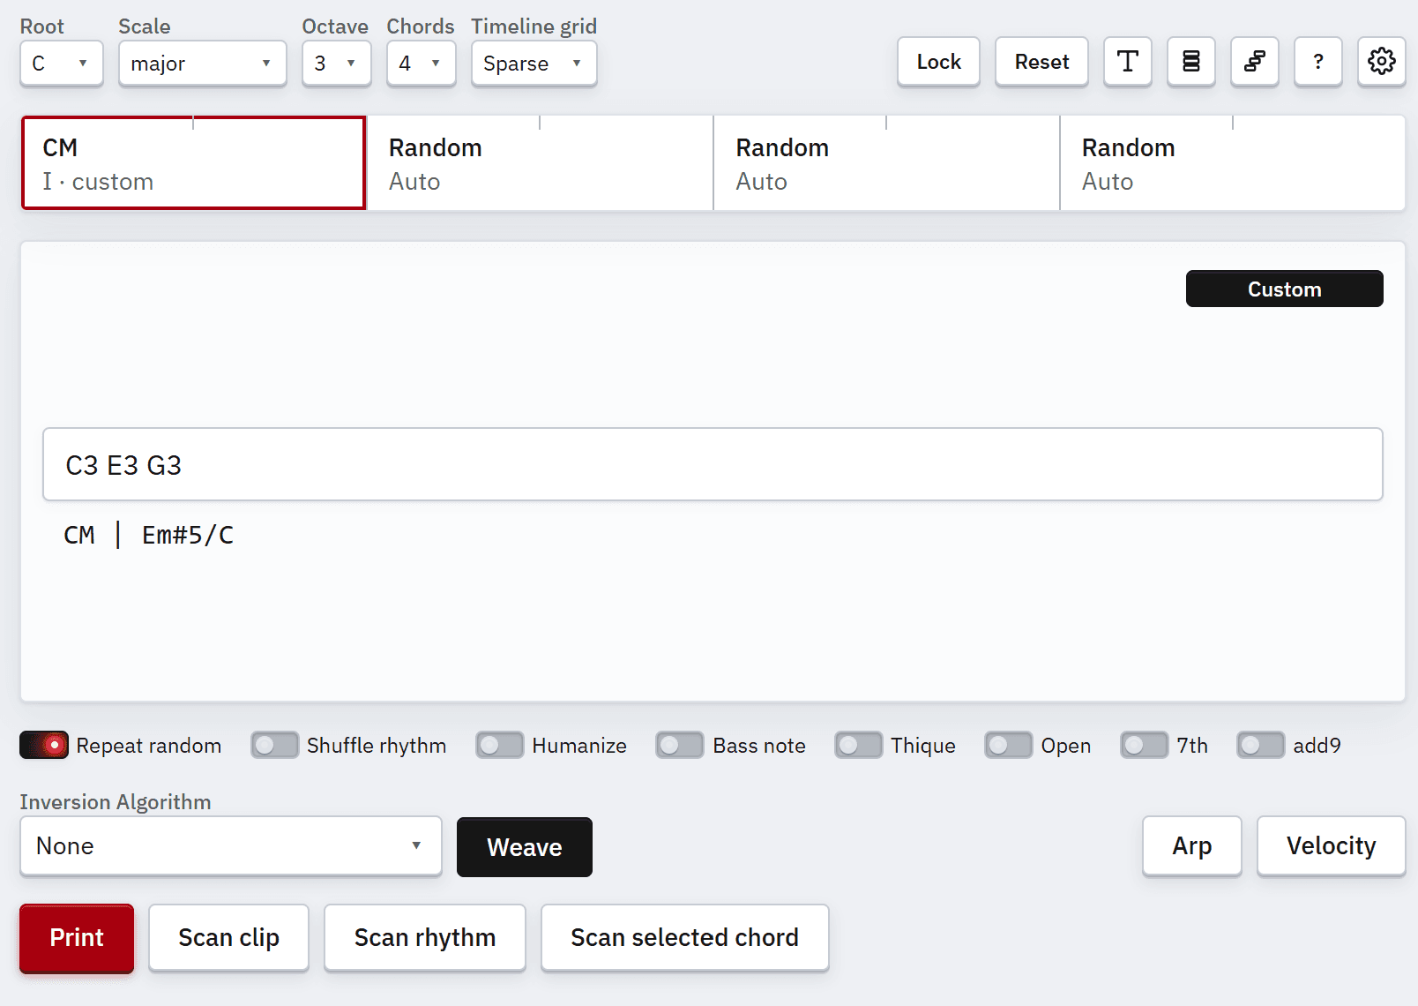The width and height of the screenshot is (1418, 1006).
Task: Open the Velocity settings button
Action: (x=1332, y=846)
